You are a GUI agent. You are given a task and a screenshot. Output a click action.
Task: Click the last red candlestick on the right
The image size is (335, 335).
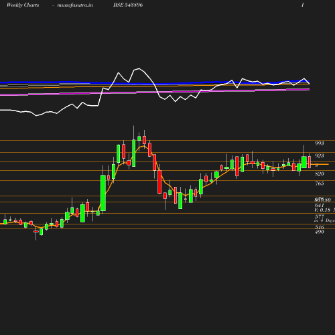pyautogui.click(x=310, y=162)
